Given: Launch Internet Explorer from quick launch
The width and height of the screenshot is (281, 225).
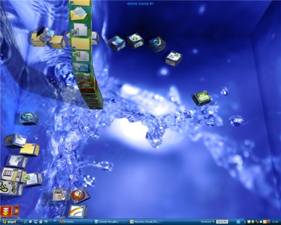Looking at the screenshot, I should click(26, 222).
